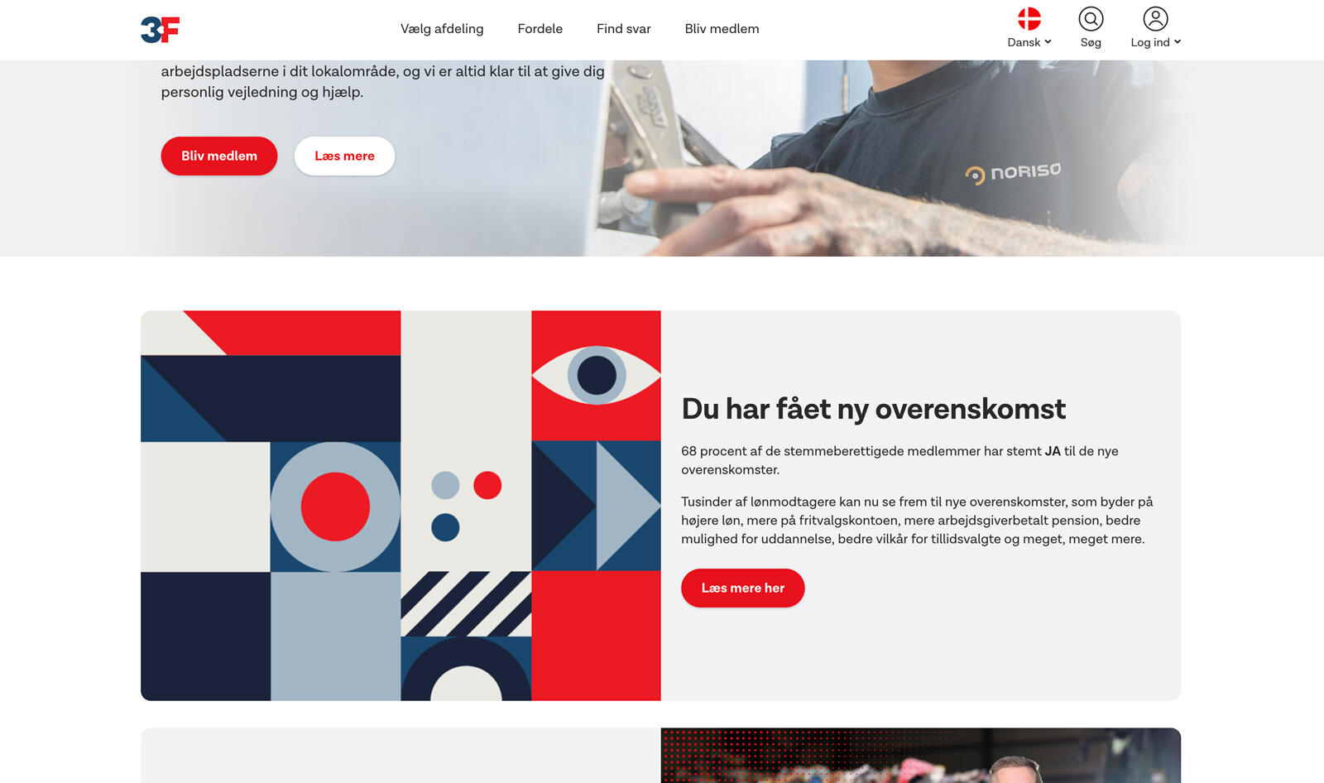Go to Find svar in navigation
Screen dimensions: 1324x783
(x=624, y=29)
